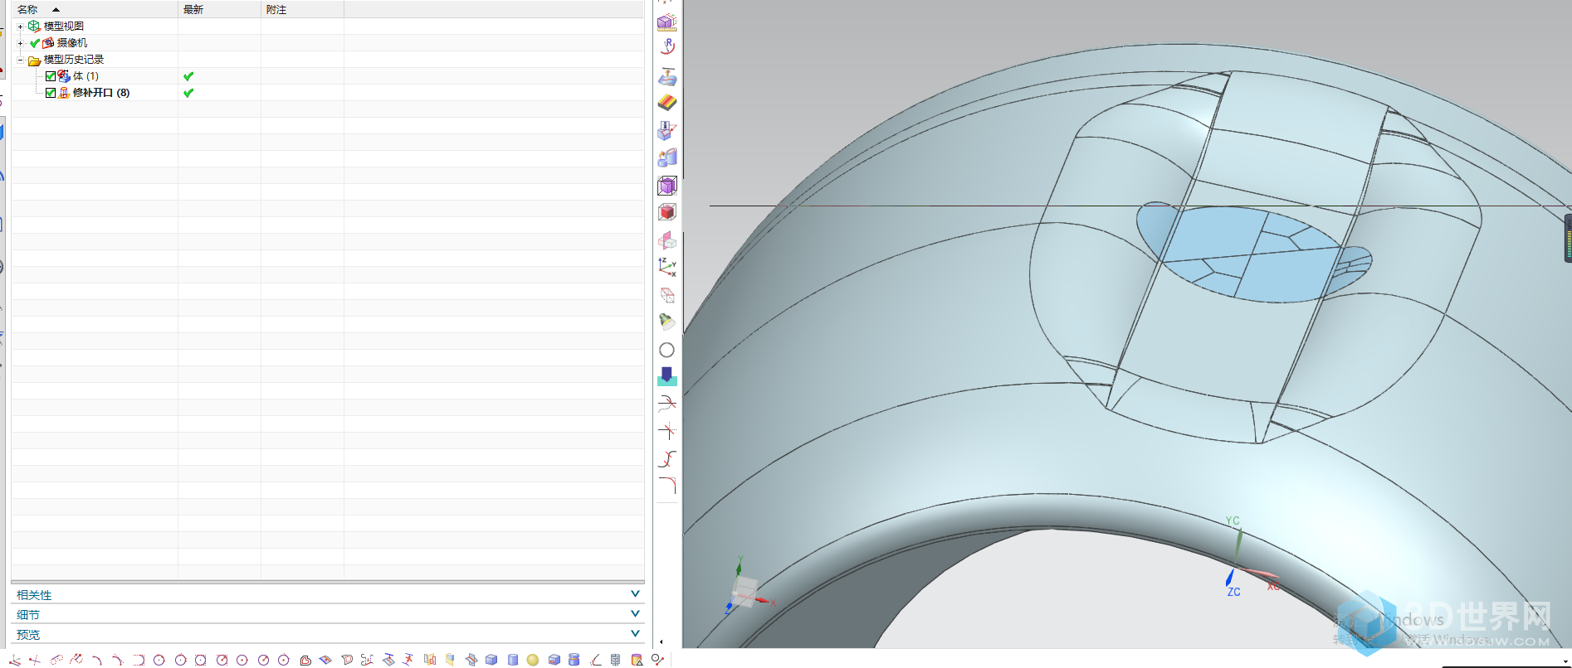Click the yellow sphere icon

[533, 660]
